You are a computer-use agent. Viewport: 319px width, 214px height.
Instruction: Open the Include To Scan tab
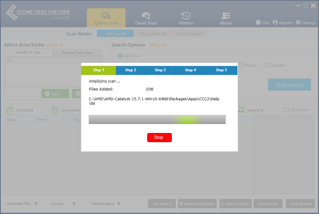[28, 52]
